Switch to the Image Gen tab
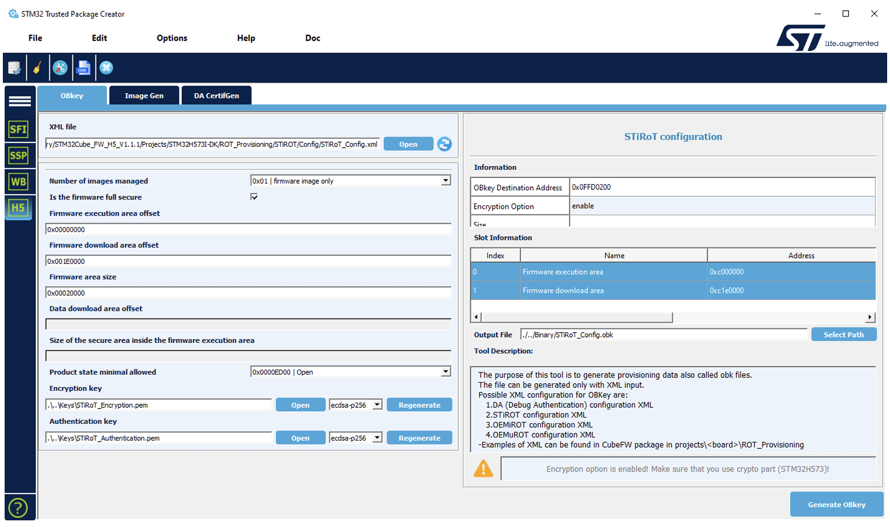 tap(144, 96)
